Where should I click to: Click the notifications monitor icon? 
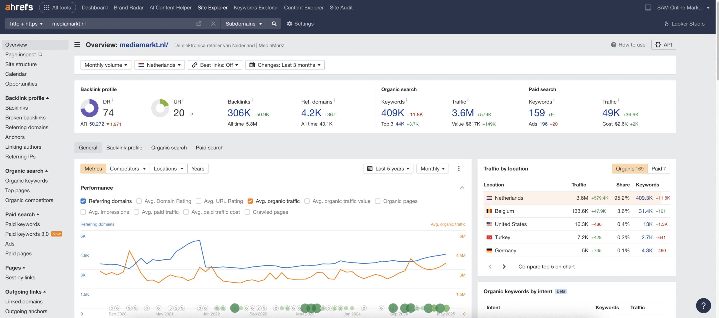[x=648, y=8]
